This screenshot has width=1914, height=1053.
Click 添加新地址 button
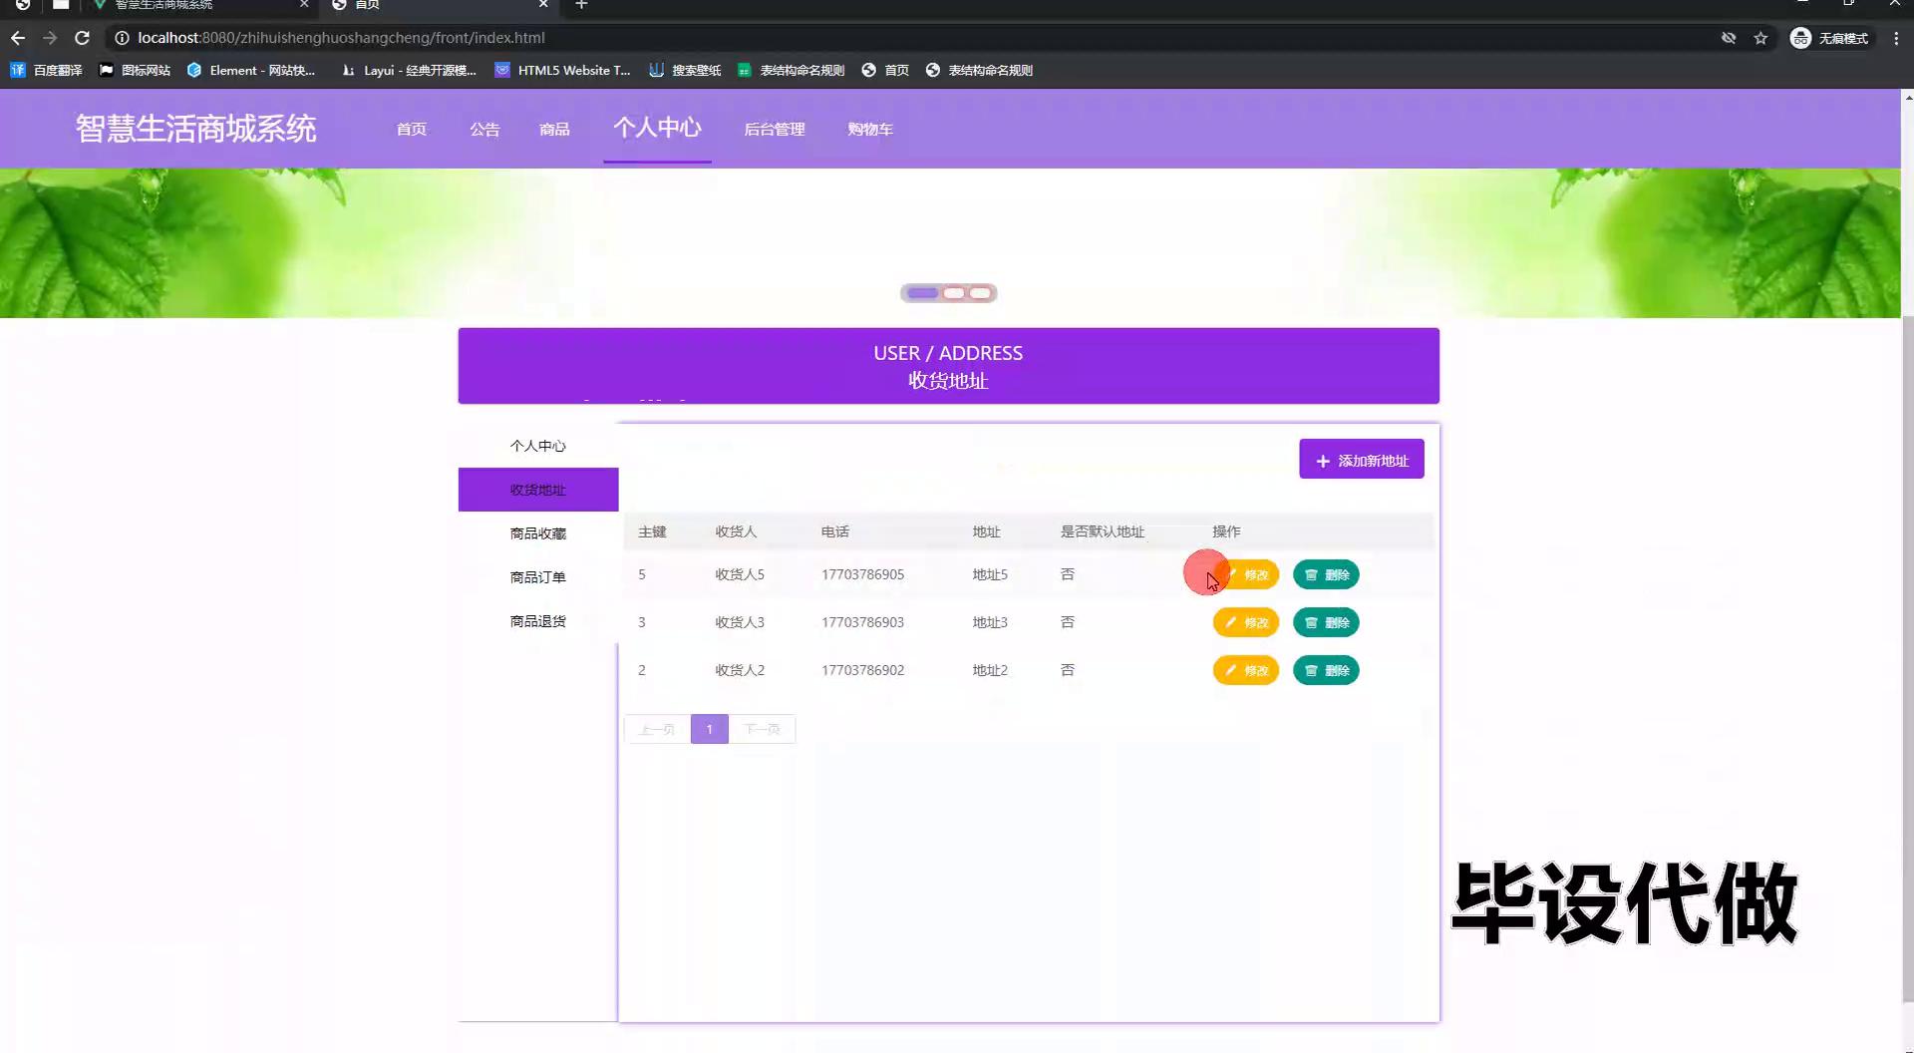[1361, 460]
